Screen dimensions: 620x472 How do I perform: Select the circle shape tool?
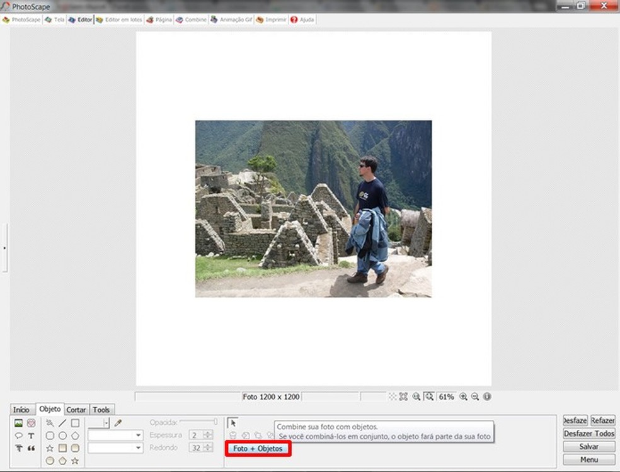pos(62,435)
